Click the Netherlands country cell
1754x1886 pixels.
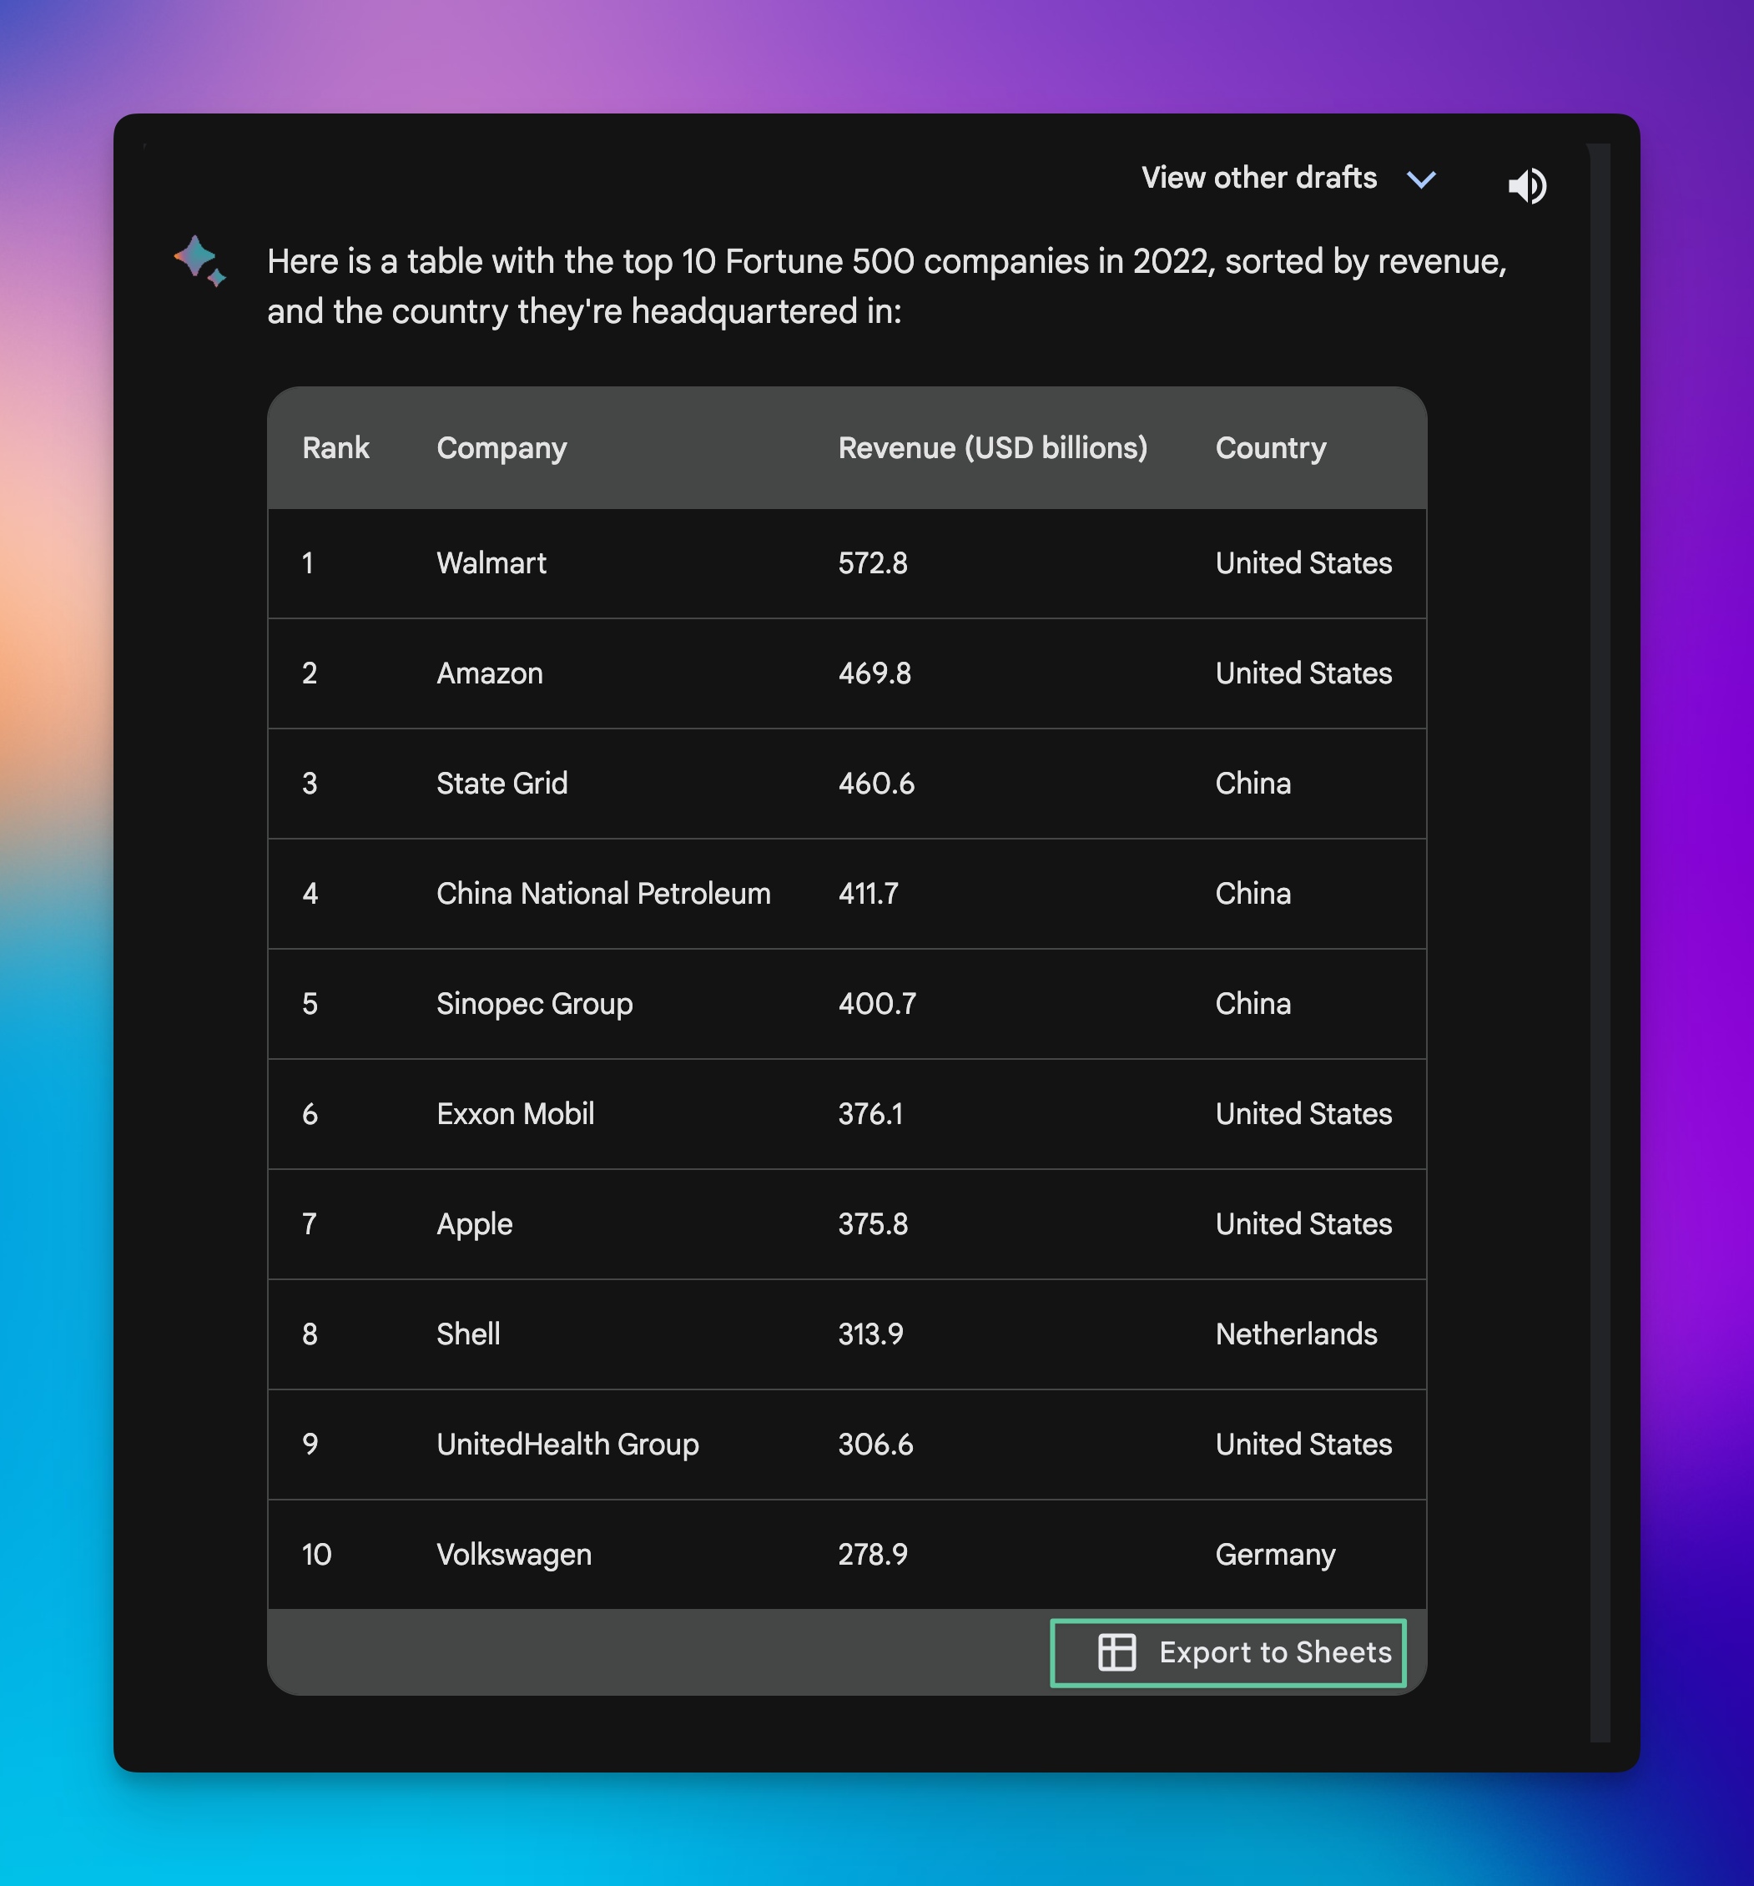coord(1296,1334)
